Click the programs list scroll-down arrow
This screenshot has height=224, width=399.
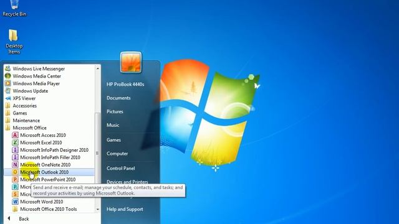[x=98, y=209]
